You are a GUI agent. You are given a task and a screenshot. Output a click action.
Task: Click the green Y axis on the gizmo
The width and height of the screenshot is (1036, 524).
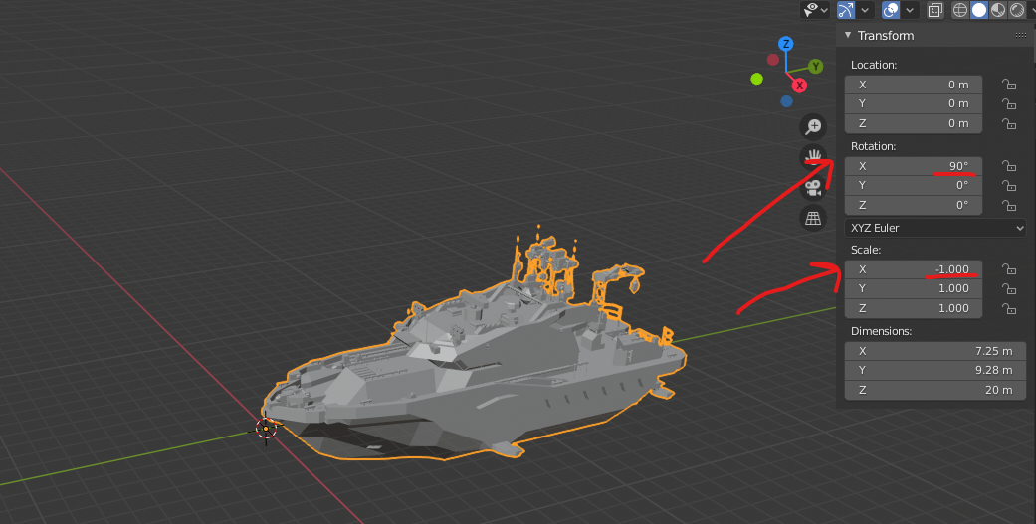click(x=816, y=66)
